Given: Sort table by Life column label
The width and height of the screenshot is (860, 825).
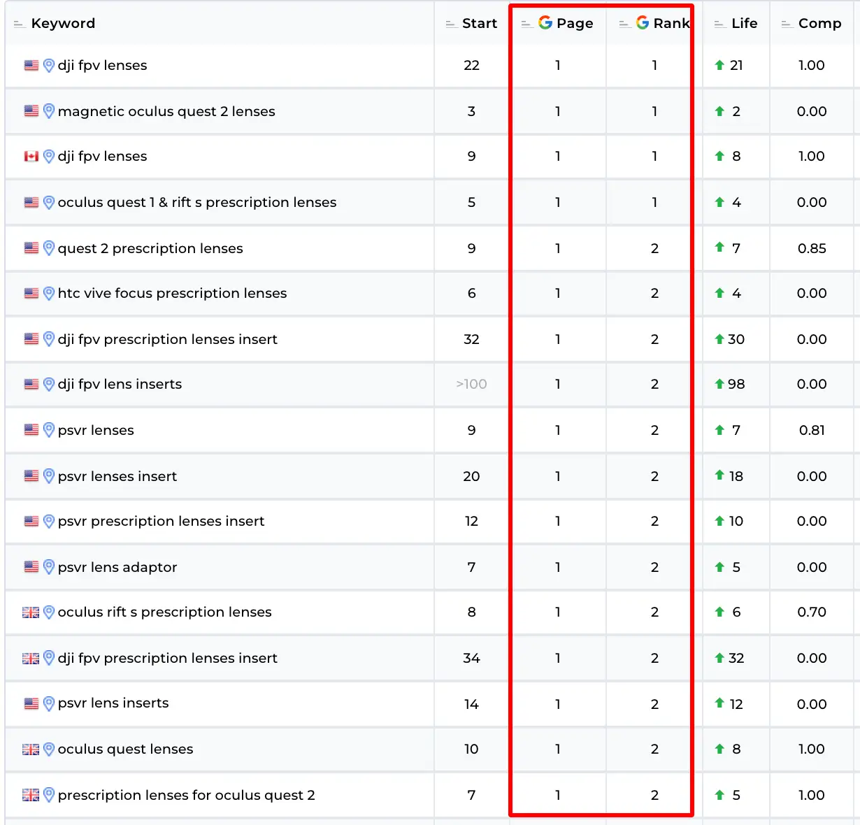Looking at the screenshot, I should [x=745, y=23].
